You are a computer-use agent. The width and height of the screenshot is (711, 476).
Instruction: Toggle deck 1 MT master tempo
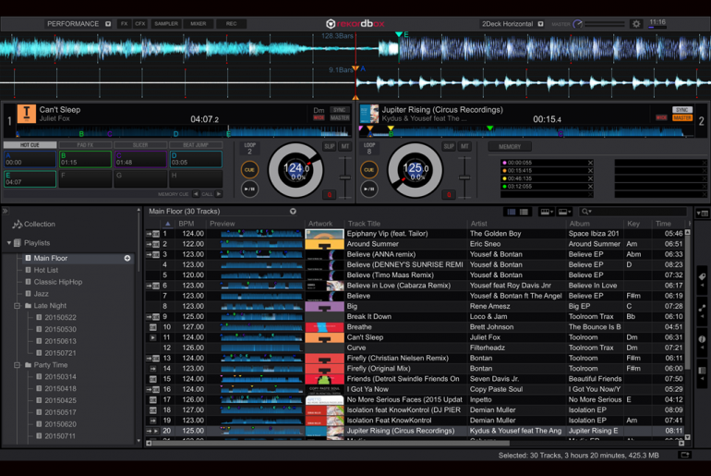point(345,146)
